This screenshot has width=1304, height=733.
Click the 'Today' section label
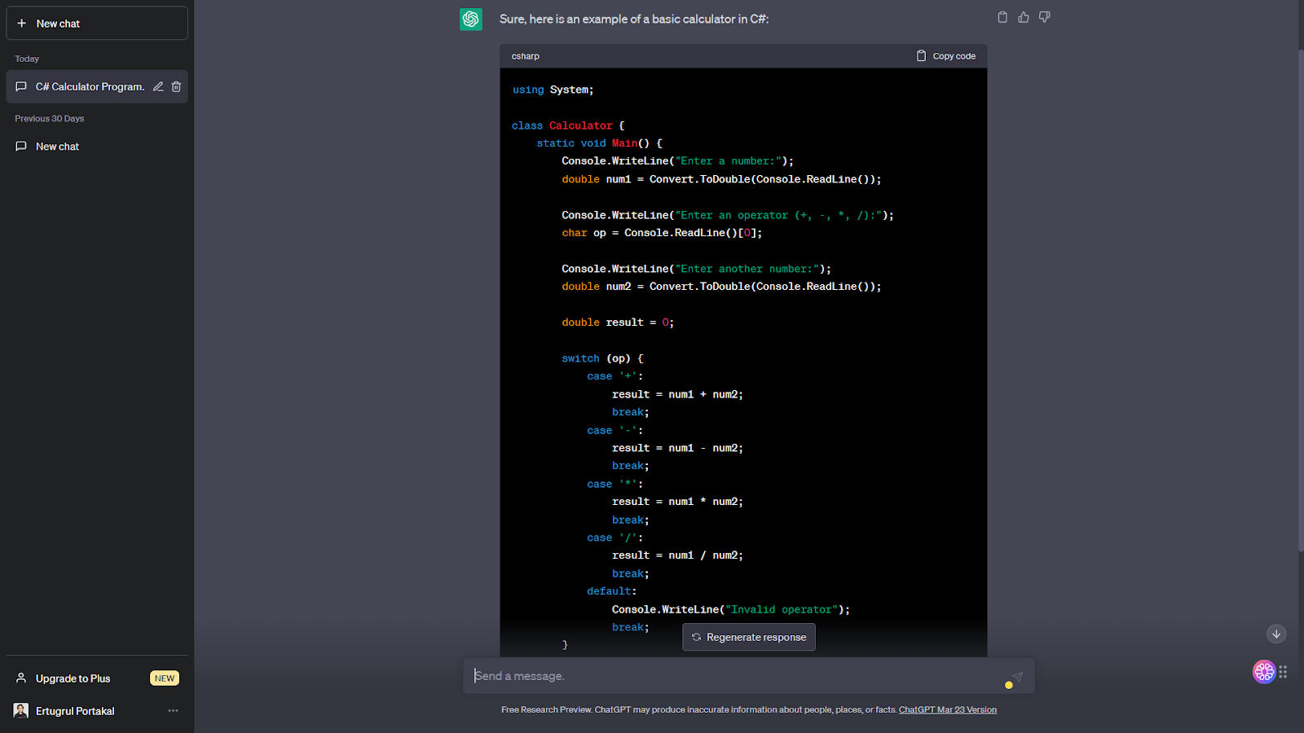pos(27,59)
